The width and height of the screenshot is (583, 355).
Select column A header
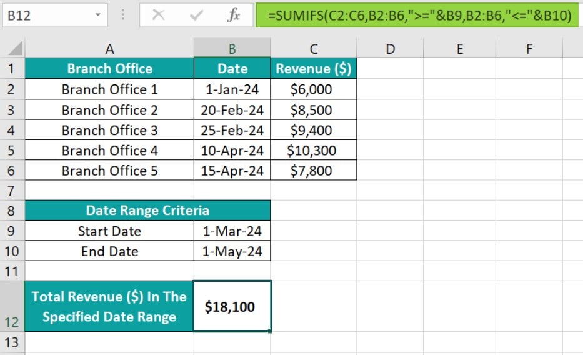(x=109, y=49)
